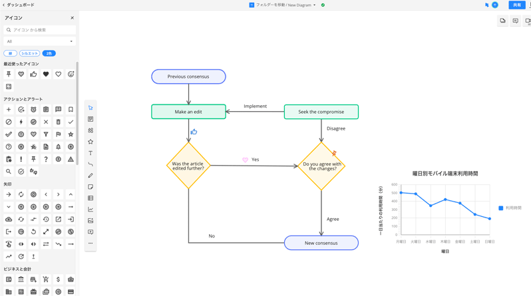Select the connector line tool

click(90, 164)
